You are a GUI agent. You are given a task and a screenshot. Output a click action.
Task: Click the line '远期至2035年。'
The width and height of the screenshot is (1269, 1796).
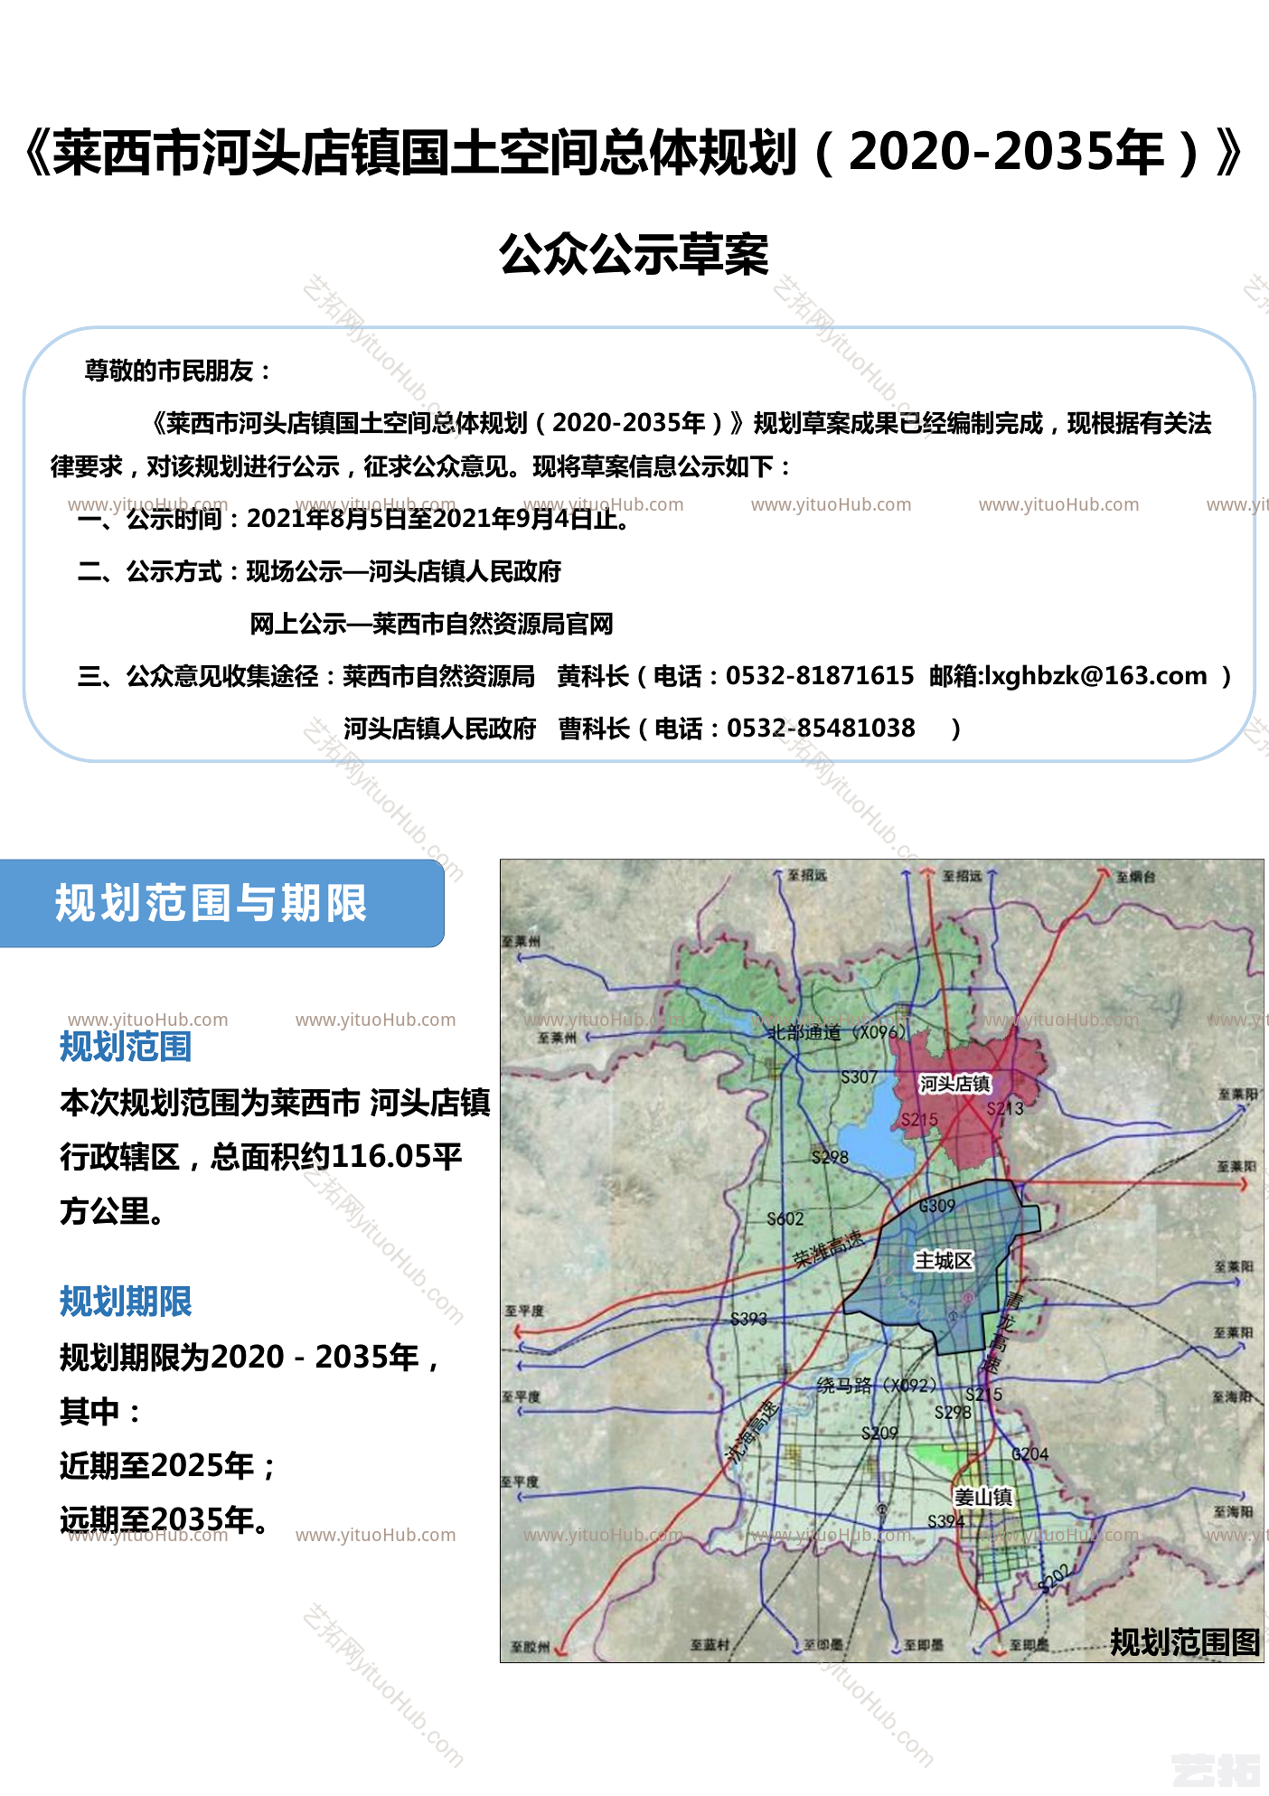pos(165,1519)
